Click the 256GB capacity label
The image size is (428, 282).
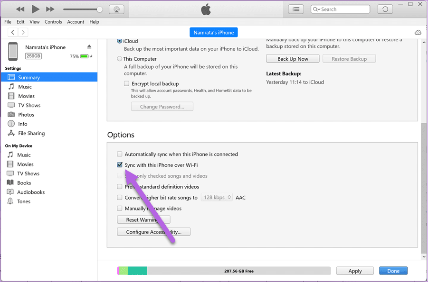tap(33, 56)
